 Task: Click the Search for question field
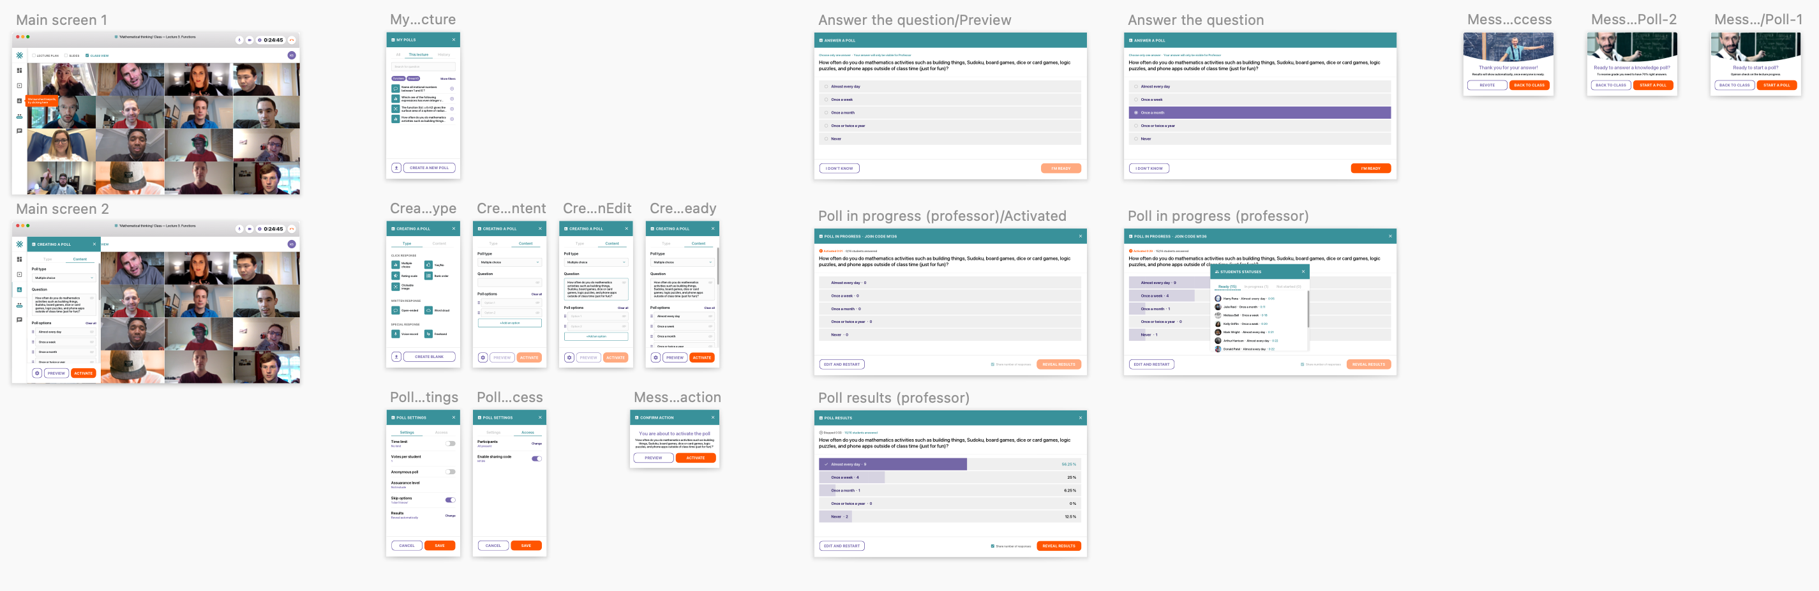[x=423, y=66]
